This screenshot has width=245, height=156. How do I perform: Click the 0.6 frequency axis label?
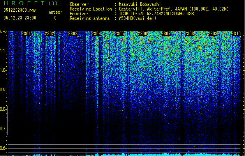click(3, 148)
